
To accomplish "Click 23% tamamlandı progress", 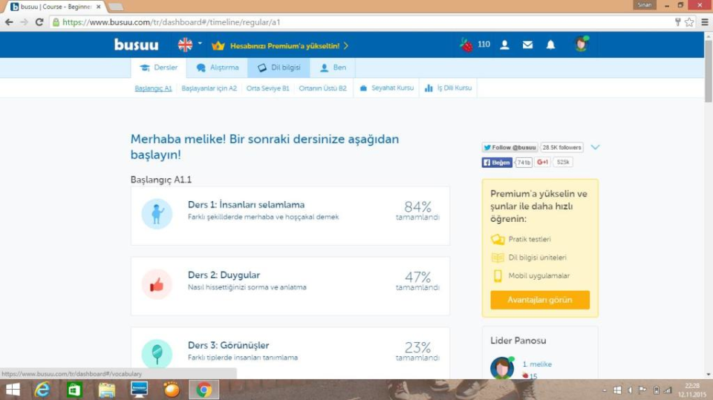I will click(417, 351).
